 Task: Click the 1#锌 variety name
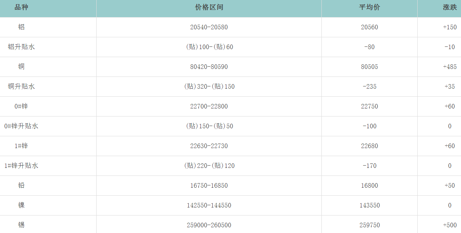[21, 146]
